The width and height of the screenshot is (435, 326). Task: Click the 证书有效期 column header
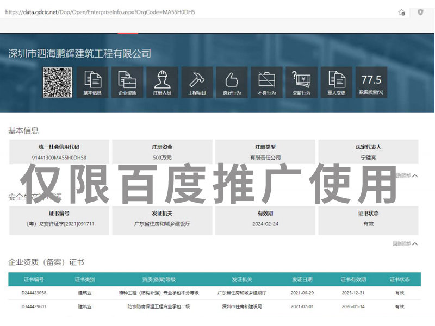tap(353, 279)
